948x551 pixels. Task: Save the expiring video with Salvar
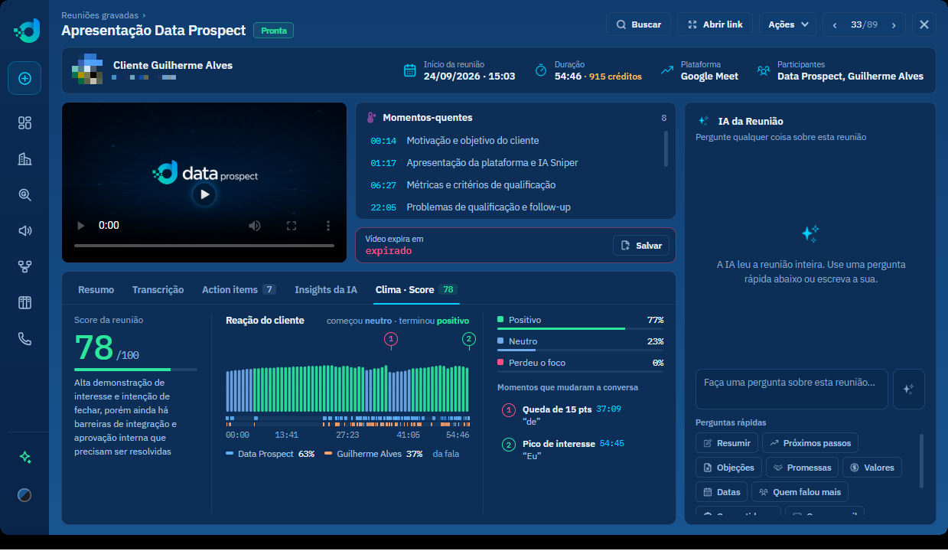point(641,246)
